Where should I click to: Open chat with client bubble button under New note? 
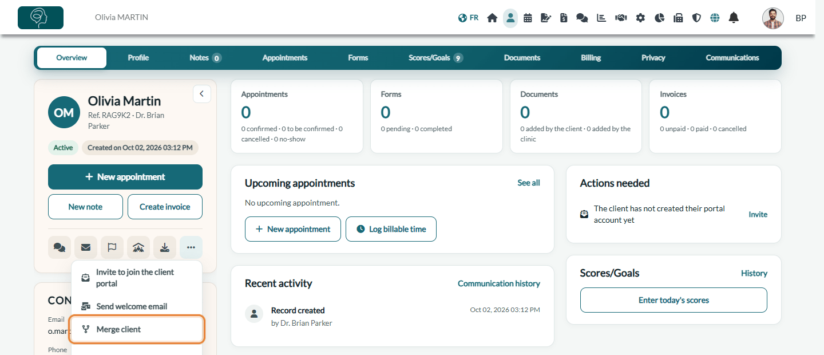[x=60, y=247]
